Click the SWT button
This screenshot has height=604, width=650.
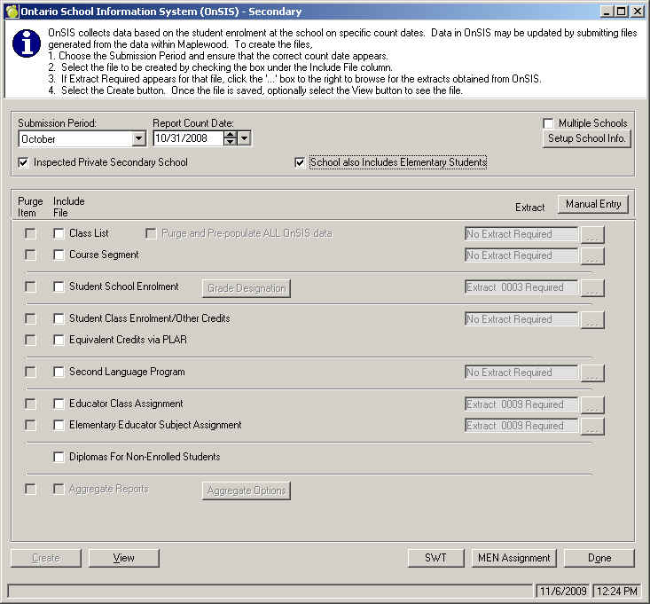coord(436,558)
